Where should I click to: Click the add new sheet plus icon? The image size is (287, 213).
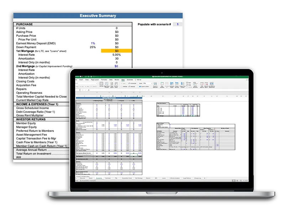(205, 178)
